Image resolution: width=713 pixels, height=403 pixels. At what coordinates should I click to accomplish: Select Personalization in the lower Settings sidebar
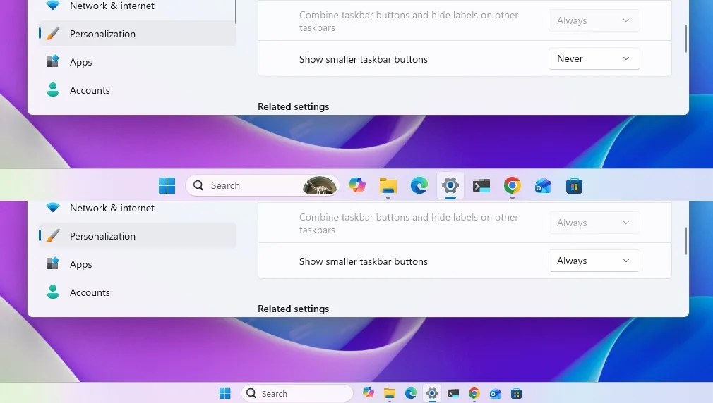137,236
